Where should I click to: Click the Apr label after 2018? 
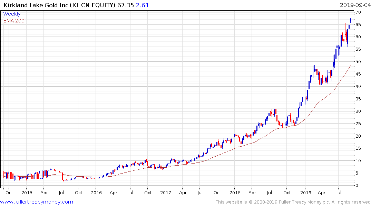(x=252, y=193)
